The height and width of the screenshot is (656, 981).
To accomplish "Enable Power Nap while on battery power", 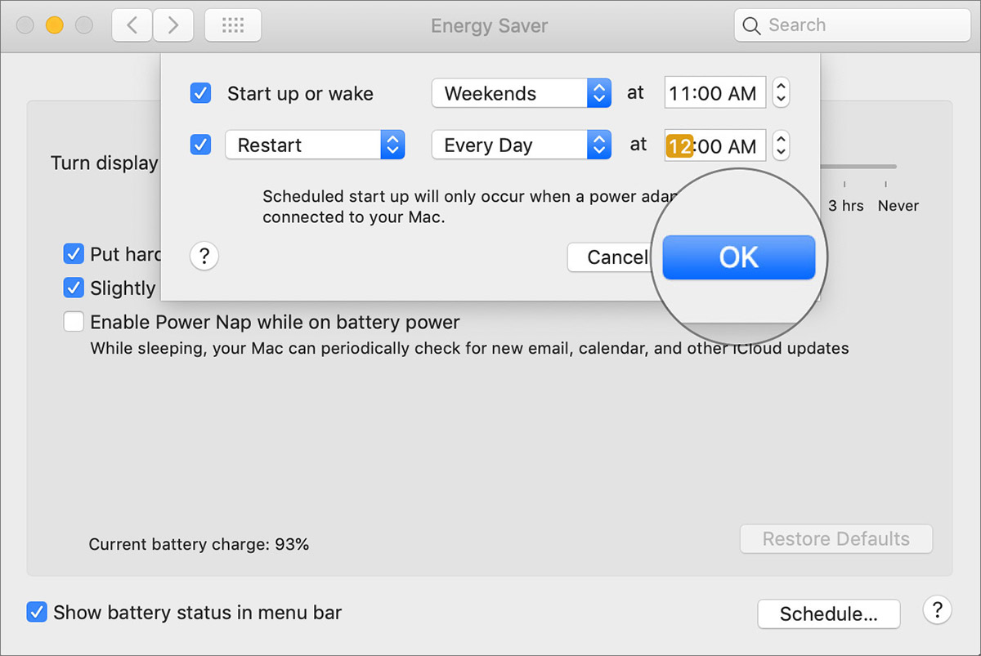I will click(x=74, y=322).
